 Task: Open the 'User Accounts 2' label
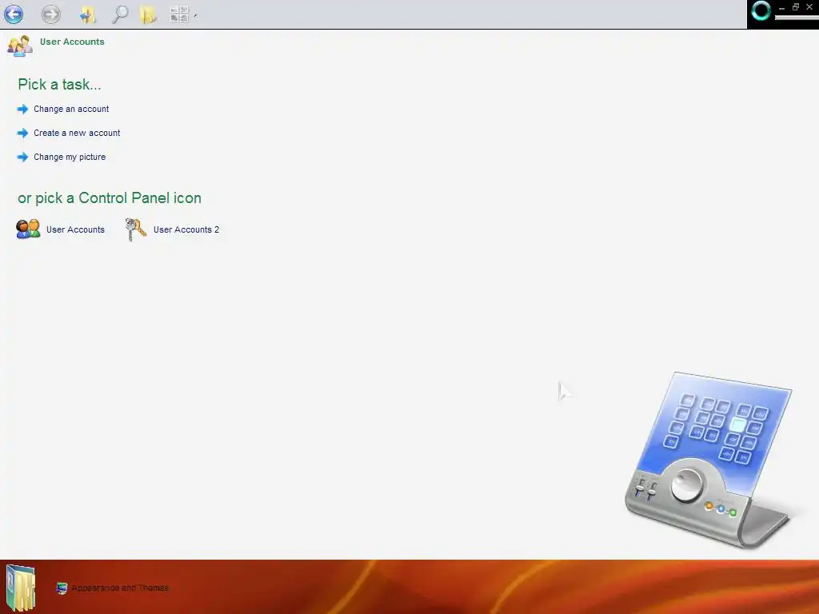point(186,229)
